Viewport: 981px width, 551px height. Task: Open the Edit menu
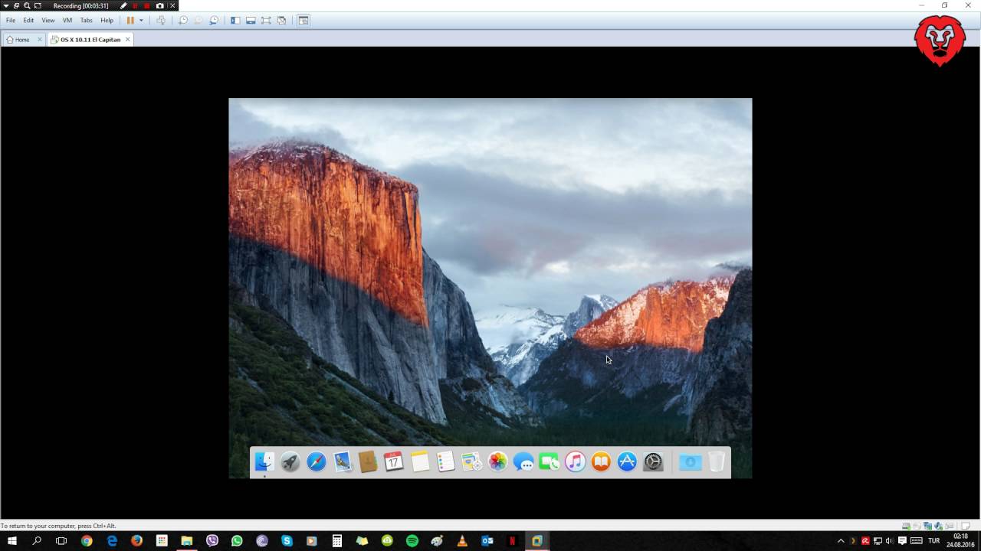(x=28, y=20)
